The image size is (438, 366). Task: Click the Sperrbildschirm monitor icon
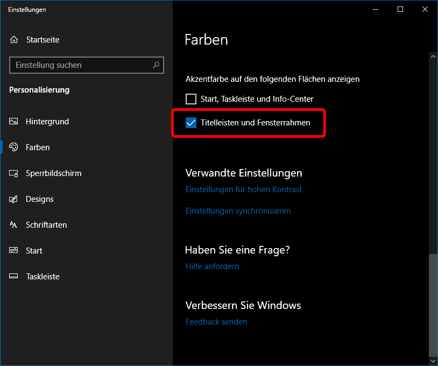[x=14, y=173]
